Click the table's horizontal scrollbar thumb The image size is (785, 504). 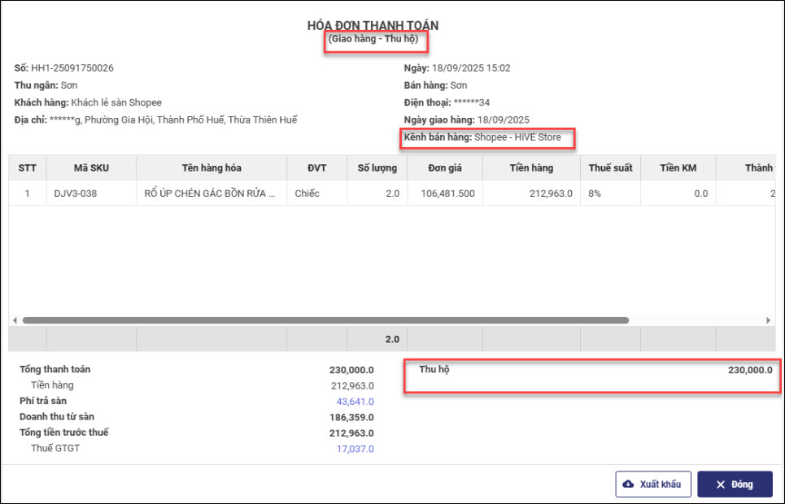click(x=325, y=320)
